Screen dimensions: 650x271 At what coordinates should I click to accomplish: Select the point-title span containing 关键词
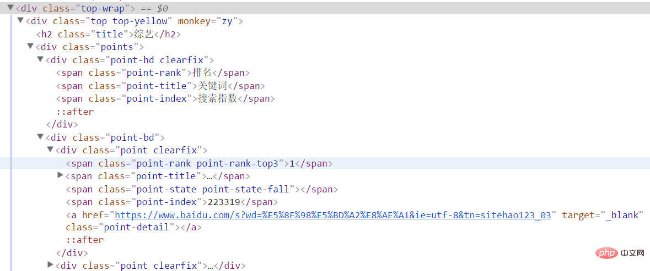pyautogui.click(x=160, y=86)
